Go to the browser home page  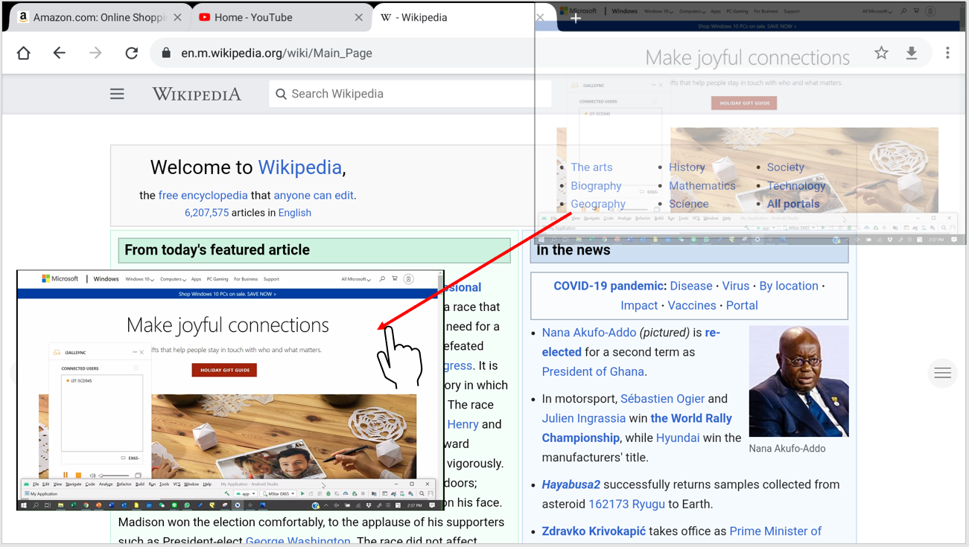tap(24, 53)
